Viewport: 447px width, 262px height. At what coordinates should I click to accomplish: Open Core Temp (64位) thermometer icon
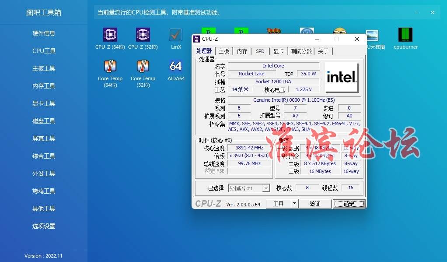pyautogui.click(x=110, y=66)
